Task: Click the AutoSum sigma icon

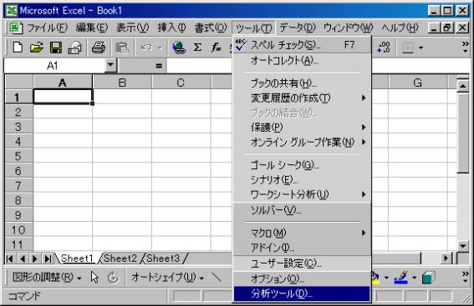Action: click(x=197, y=48)
